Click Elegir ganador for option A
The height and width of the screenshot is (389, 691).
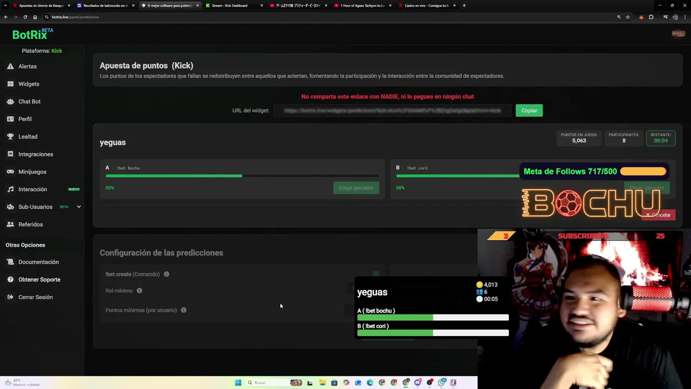(356, 187)
